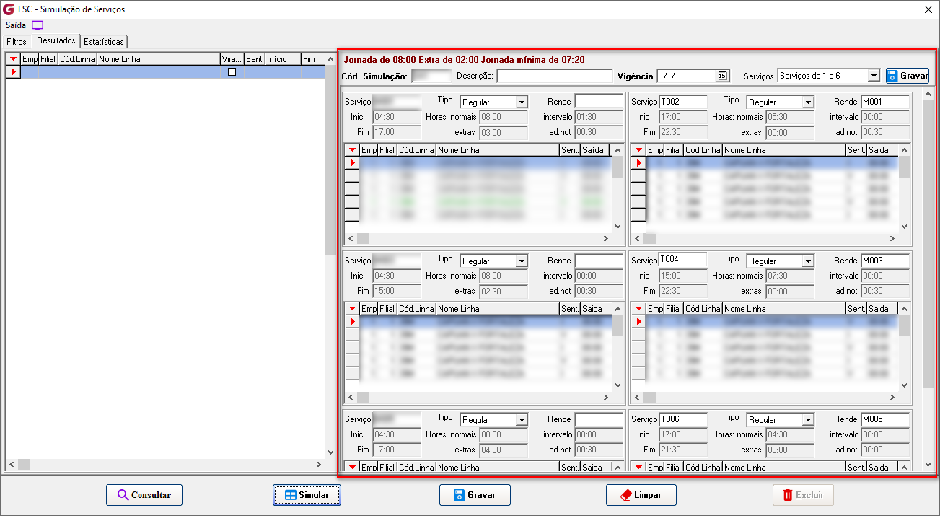The height and width of the screenshot is (516, 940).
Task: Click the Horas normais field showing 05:30
Action: (x=790, y=117)
